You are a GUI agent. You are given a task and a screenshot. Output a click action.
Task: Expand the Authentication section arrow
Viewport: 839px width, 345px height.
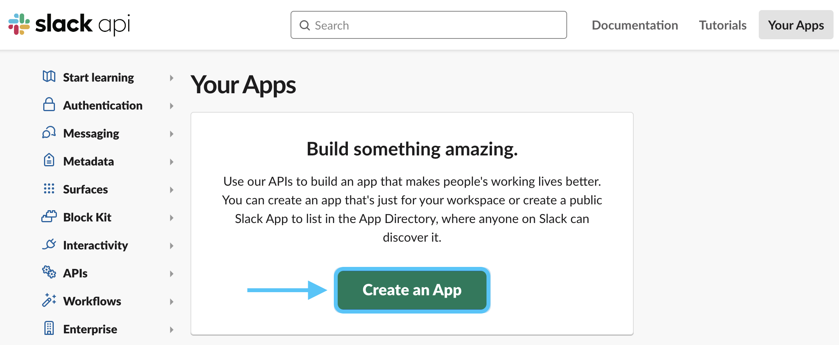172,106
